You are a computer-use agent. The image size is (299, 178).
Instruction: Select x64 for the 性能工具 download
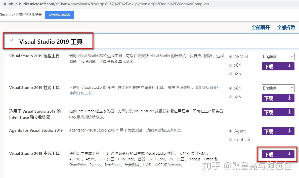click(x=231, y=88)
